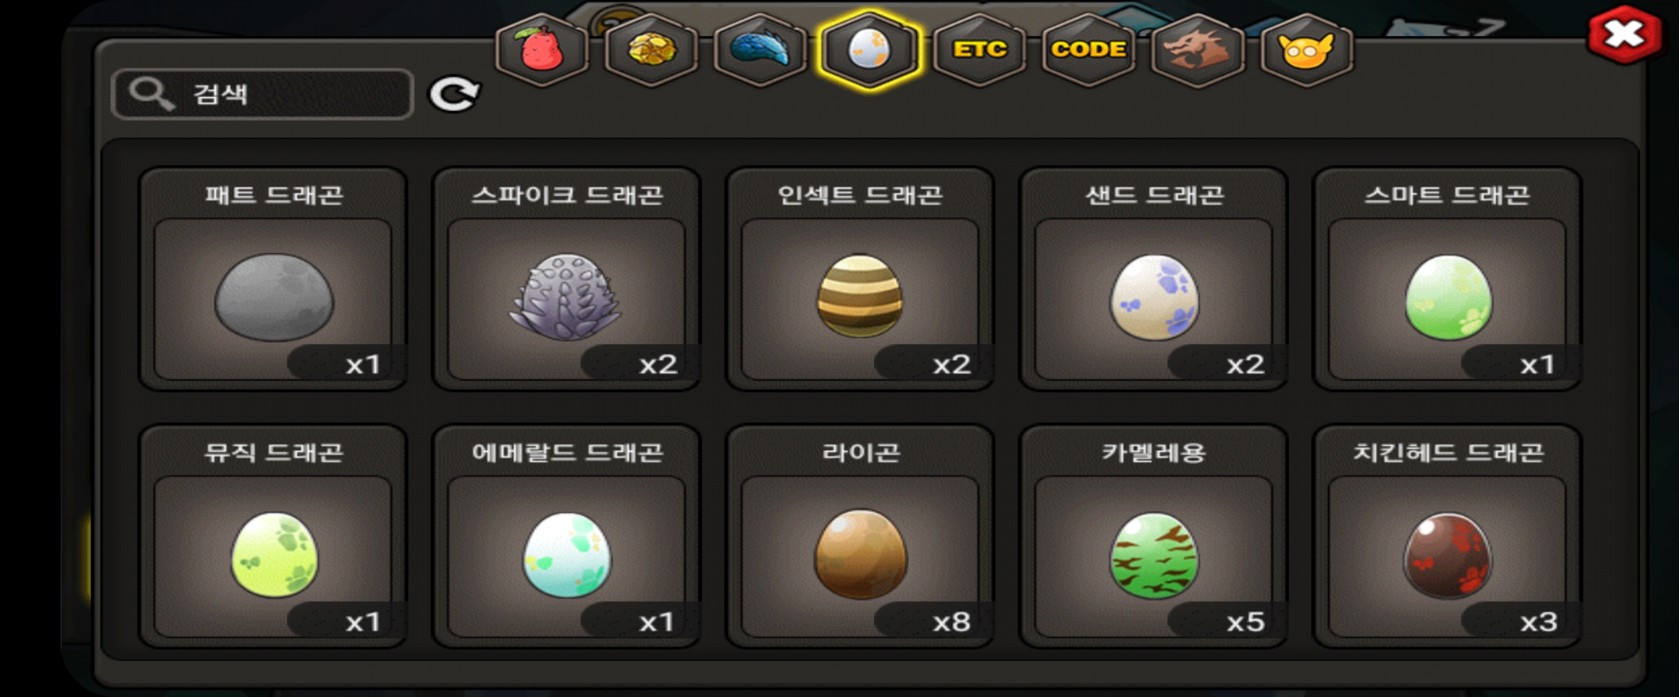Select the brown dragon head category tab
The height and width of the screenshot is (697, 1679).
point(1197,50)
